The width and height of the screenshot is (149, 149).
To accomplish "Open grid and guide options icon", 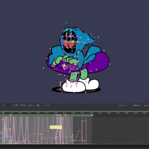I will click(24, 105).
